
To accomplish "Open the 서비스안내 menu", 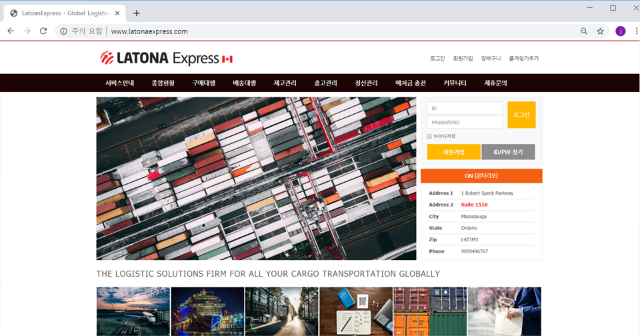I will point(119,83).
